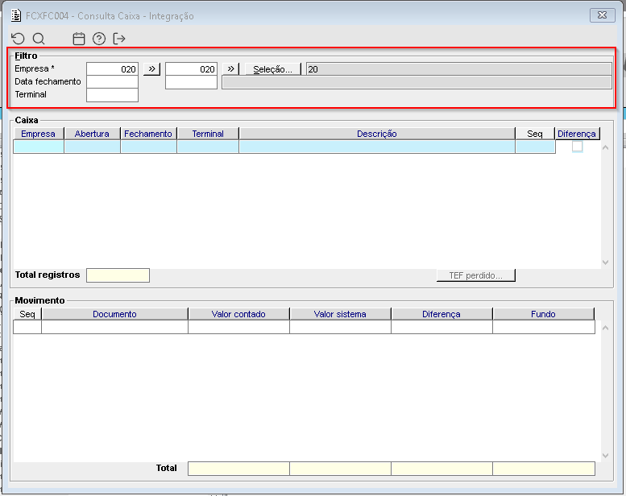Click the second Data fechamento field
The height and width of the screenshot is (496, 626).
click(x=191, y=82)
